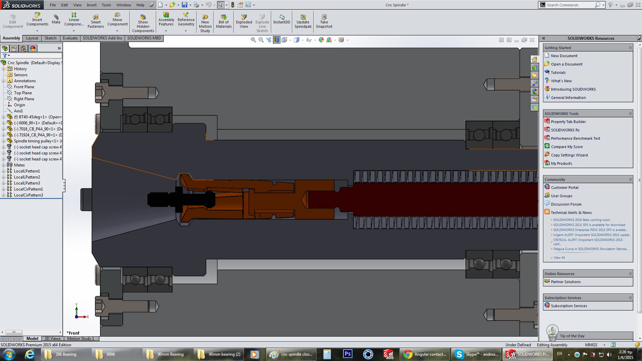Open the Display Style dropdown arrow
642x361 pixels.
[302, 40]
